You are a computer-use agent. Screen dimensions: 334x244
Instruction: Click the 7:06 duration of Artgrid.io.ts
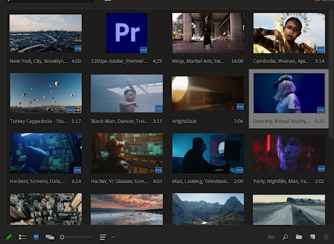click(x=238, y=121)
